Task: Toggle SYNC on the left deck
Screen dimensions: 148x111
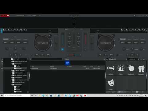Action: click(48, 55)
